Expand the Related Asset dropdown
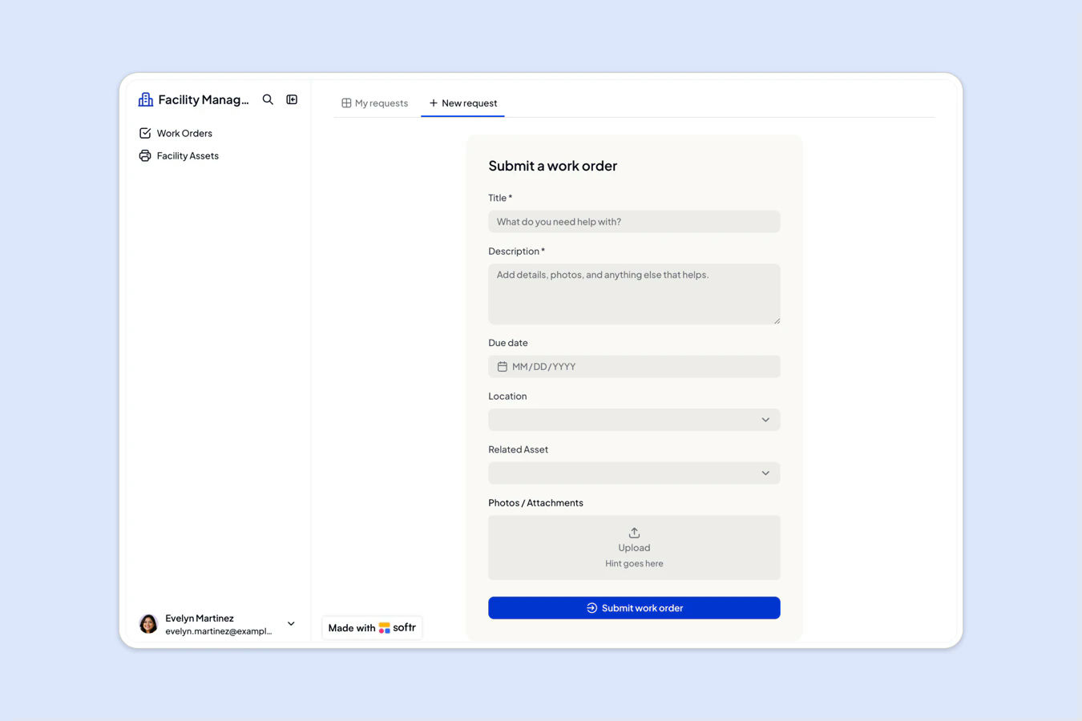 point(634,473)
